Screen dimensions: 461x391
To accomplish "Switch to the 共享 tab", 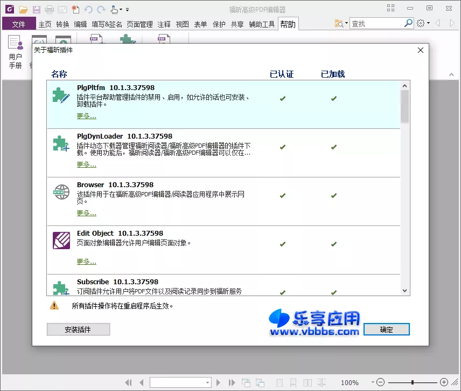I will (x=238, y=24).
